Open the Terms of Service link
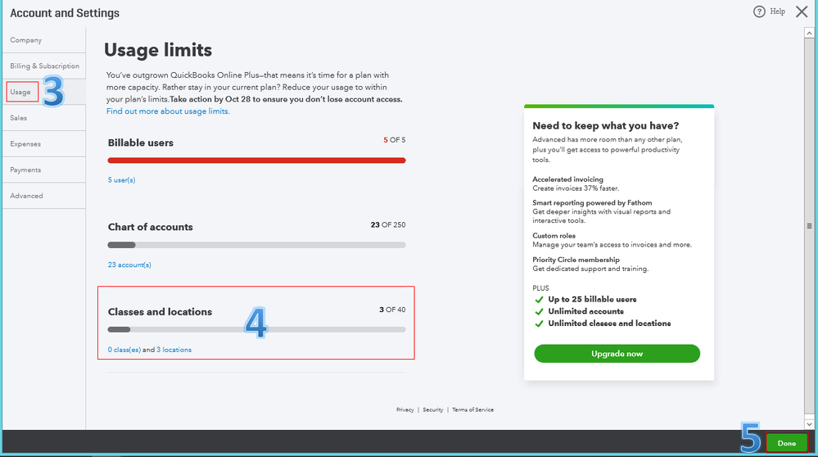This screenshot has height=457, width=818. pyautogui.click(x=472, y=409)
